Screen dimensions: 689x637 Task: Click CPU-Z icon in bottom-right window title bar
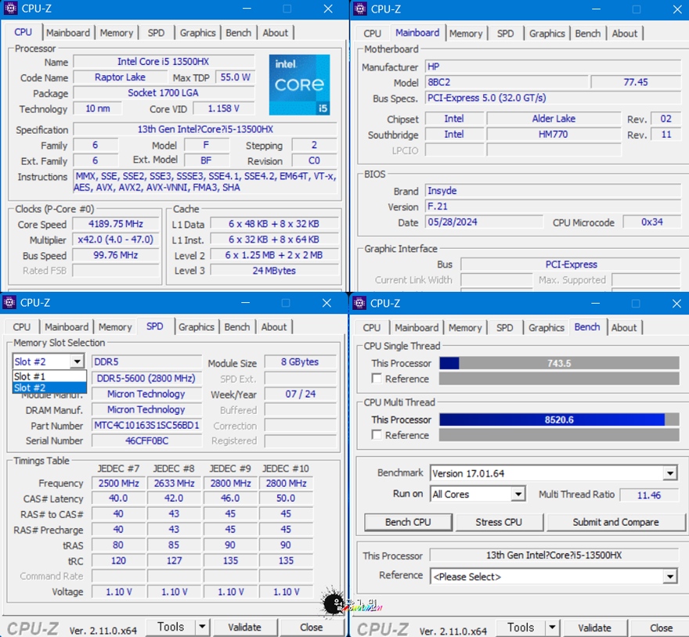[x=360, y=303]
